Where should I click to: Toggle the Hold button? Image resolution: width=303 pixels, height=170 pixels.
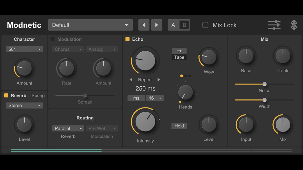coord(179,126)
